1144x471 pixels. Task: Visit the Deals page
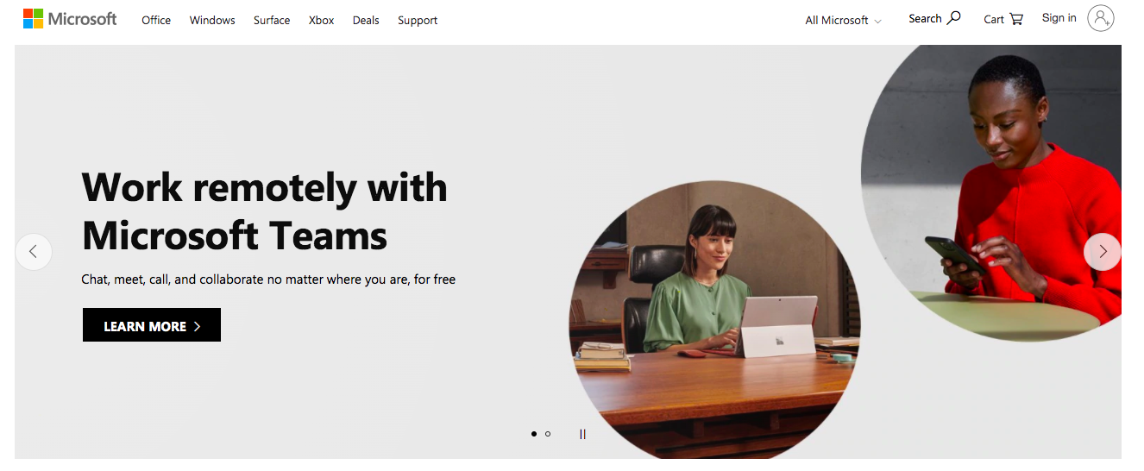tap(366, 20)
